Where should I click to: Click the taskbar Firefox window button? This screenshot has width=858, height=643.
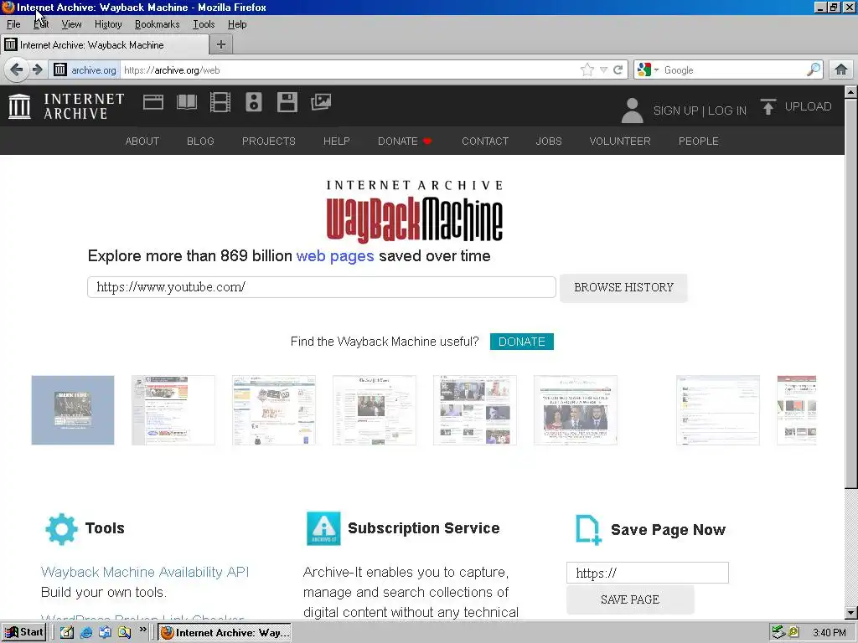(x=225, y=633)
